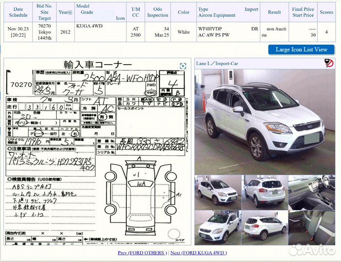Select the 'Nov 30.23 [20:22]' date cell
The image size is (341, 262).
(x=18, y=32)
